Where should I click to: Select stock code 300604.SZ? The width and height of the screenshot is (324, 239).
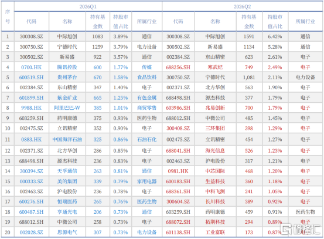(x=178, y=202)
